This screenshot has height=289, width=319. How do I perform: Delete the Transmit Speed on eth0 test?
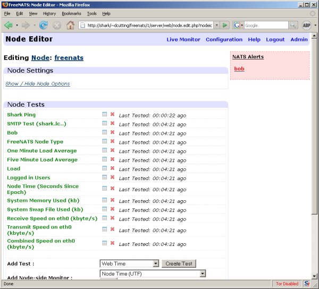[112, 229]
